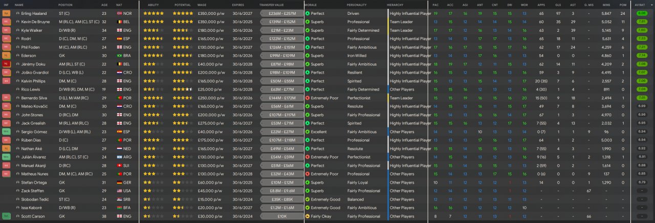Sort by the MORALE column header
655x223 pixels.
(x=311, y=5)
